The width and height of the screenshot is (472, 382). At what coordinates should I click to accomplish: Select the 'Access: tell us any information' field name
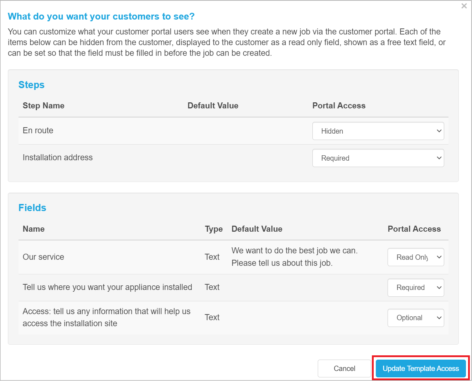coord(107,317)
